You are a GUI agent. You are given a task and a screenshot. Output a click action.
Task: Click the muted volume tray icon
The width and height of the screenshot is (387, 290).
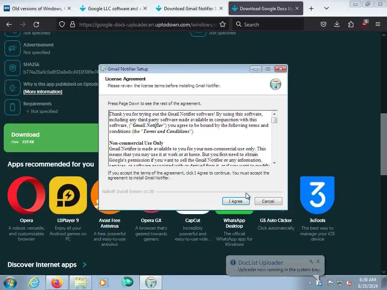pos(349,283)
